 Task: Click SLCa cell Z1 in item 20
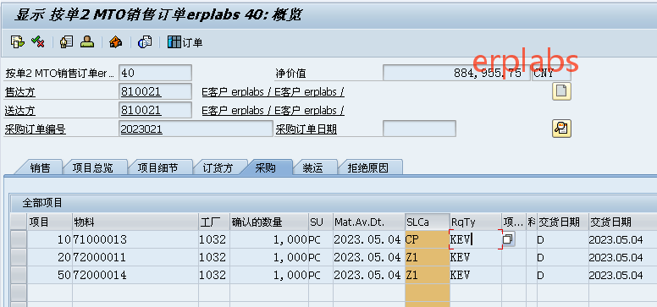(428, 257)
